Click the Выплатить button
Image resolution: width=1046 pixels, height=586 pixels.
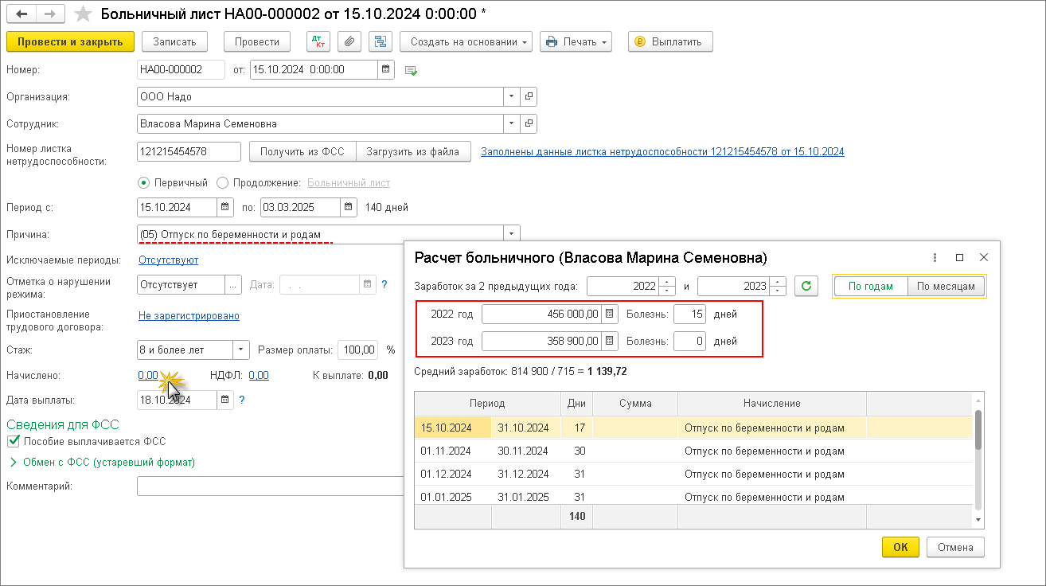click(670, 41)
